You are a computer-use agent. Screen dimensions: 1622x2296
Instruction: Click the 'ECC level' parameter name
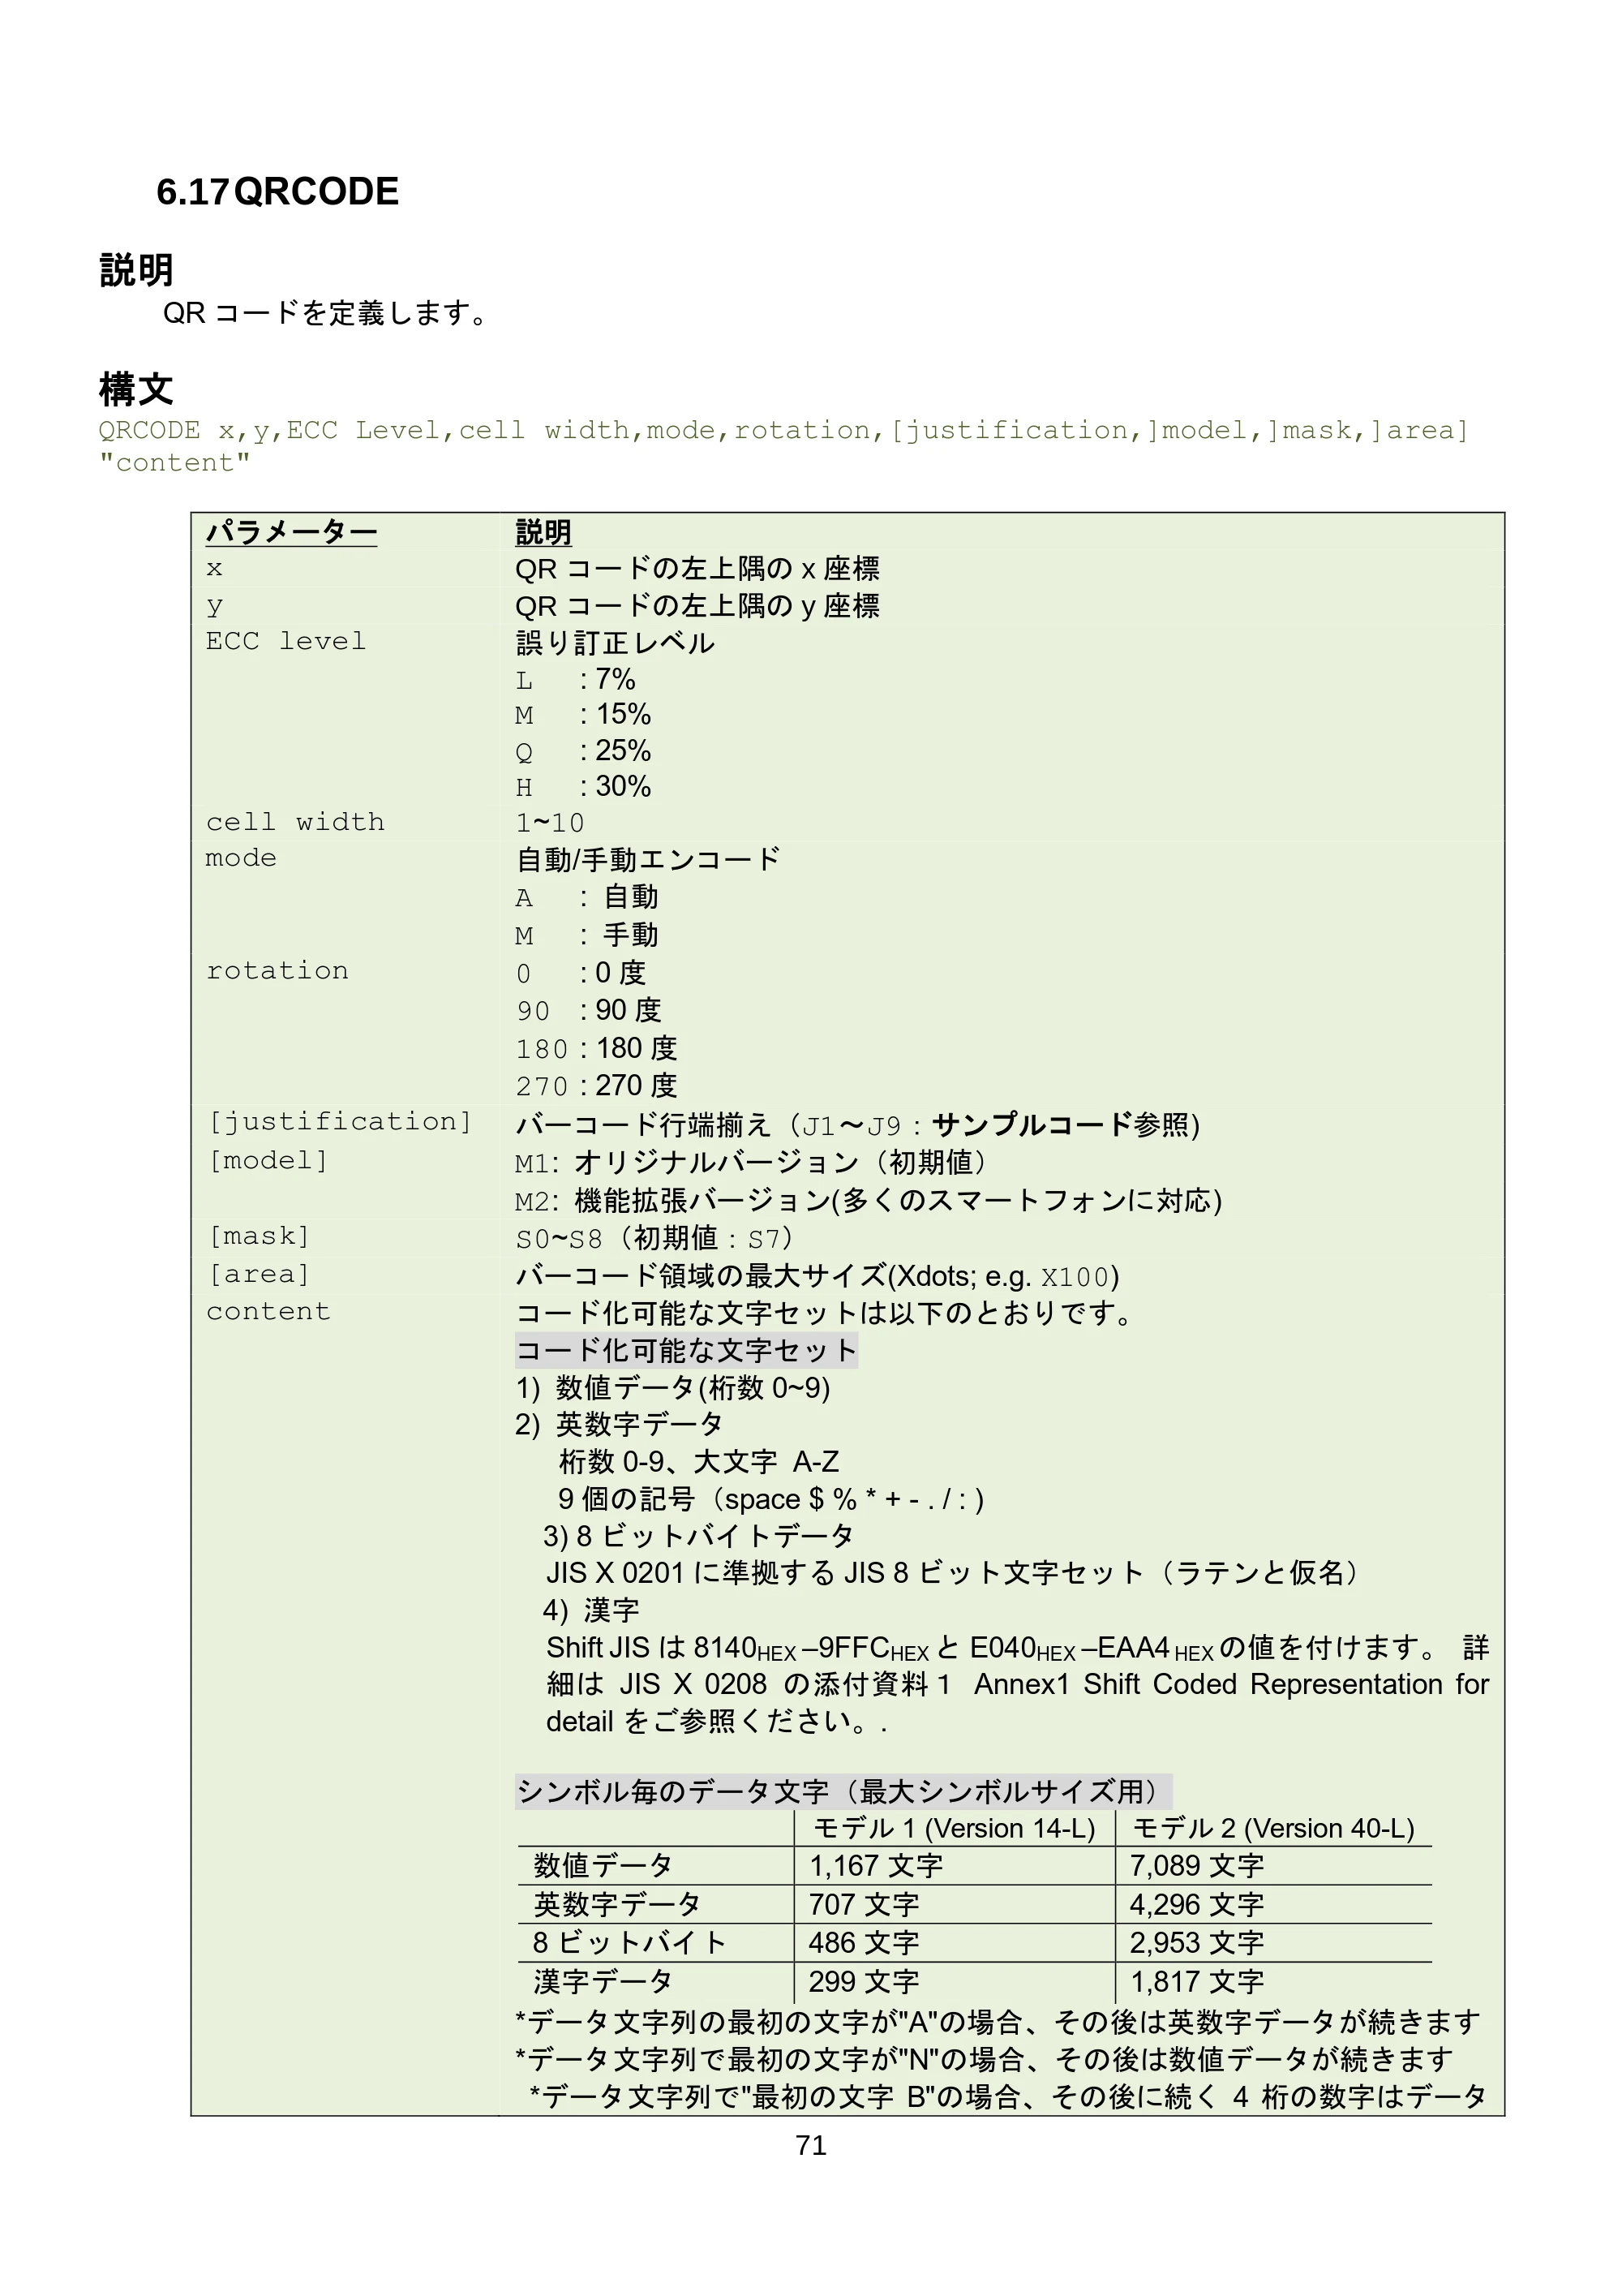[285, 641]
